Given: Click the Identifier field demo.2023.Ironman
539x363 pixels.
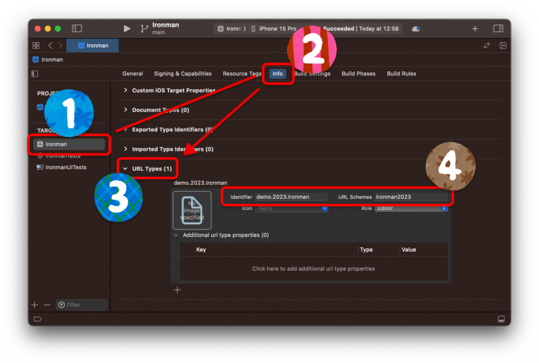Looking at the screenshot, I should 291,197.
